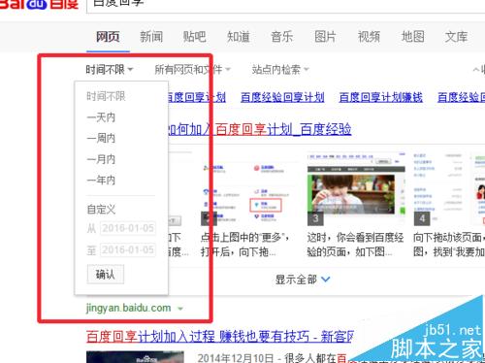The image size is (485, 363).
Task: Confirm custom date with 确认 button
Action: tap(106, 275)
